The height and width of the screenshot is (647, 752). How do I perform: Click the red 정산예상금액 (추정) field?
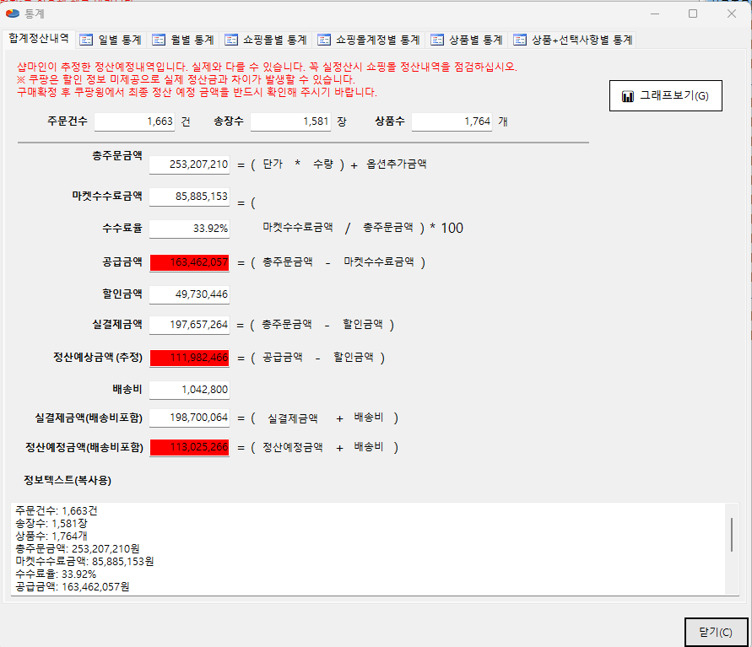[189, 358]
